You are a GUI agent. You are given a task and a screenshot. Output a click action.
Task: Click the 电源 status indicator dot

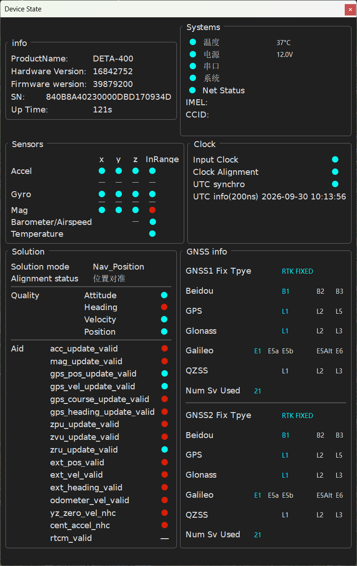[x=193, y=54]
